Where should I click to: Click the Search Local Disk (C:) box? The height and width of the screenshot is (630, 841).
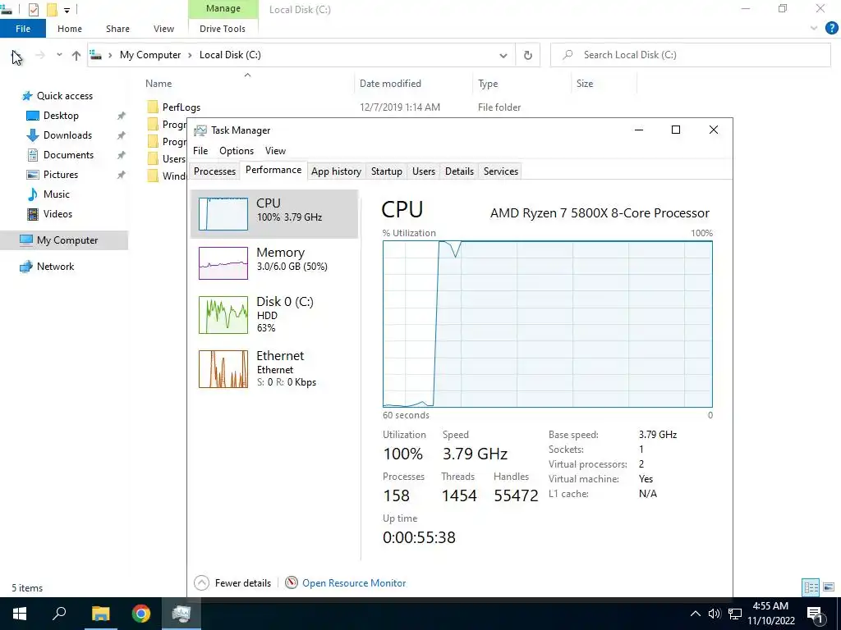point(690,55)
